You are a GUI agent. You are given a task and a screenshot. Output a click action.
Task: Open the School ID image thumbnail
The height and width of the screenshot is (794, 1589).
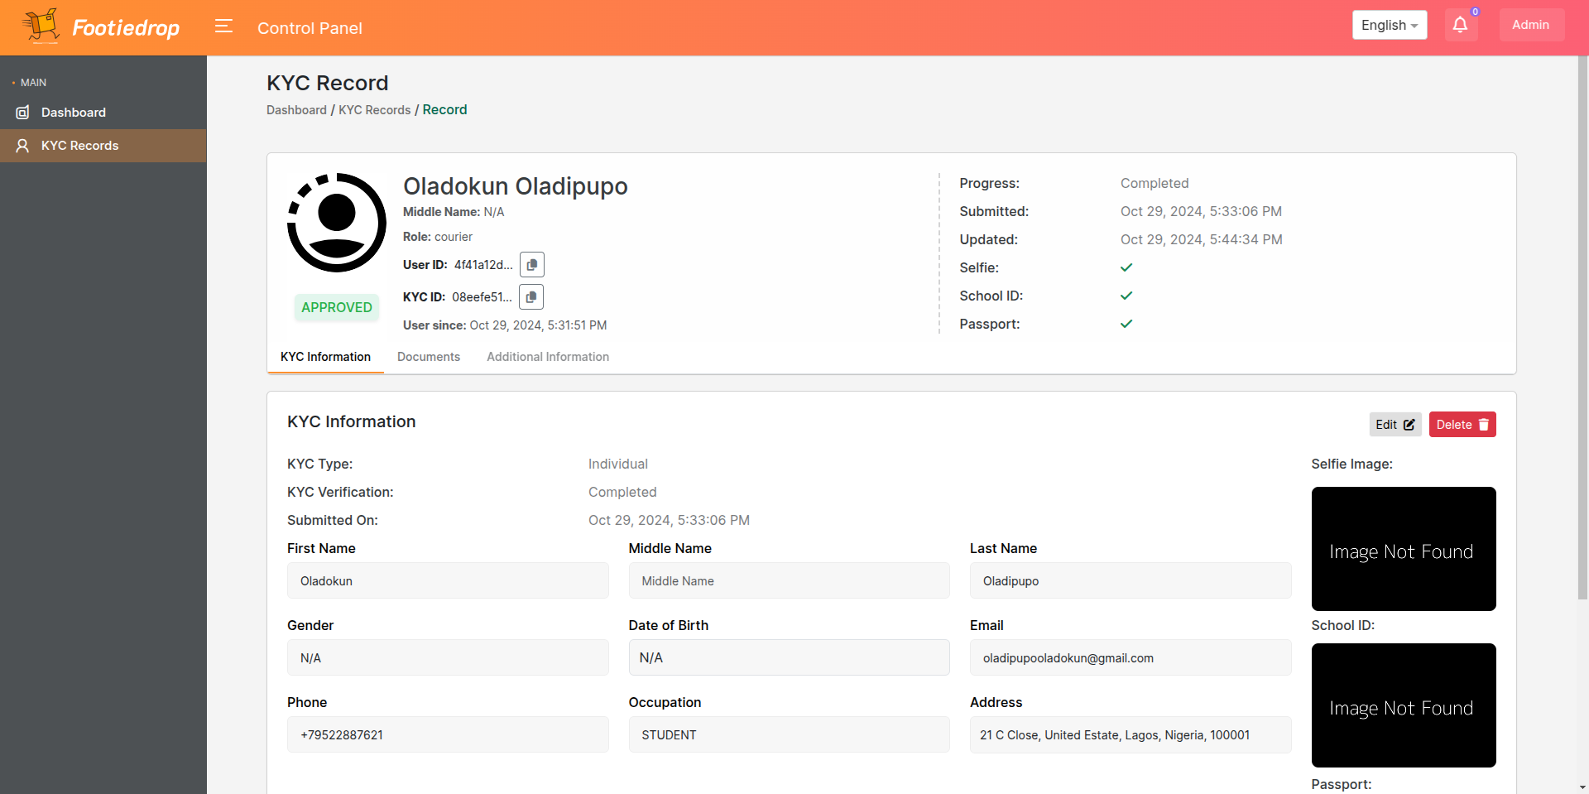click(x=1404, y=705)
